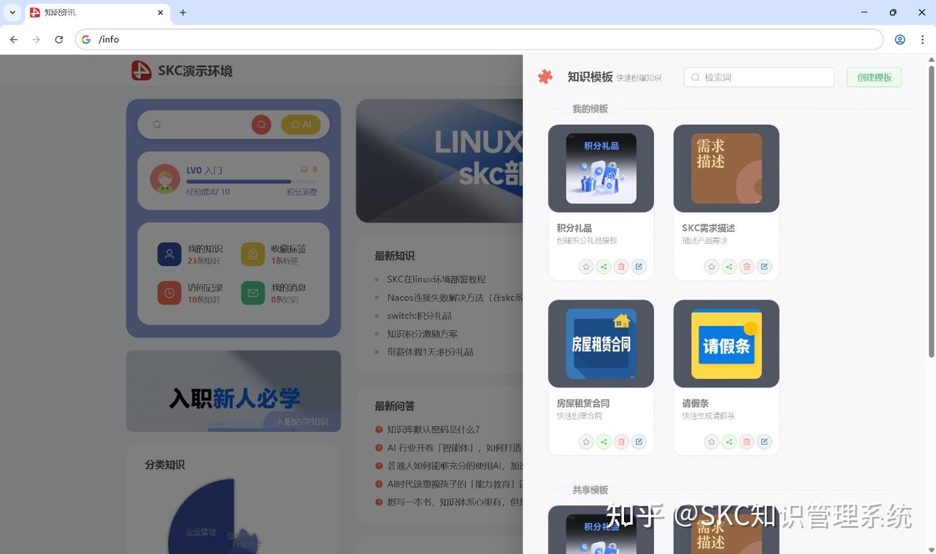This screenshot has height=554, width=936.
Task: Open the switch:积分礼品 knowledge entry
Action: tap(419, 316)
